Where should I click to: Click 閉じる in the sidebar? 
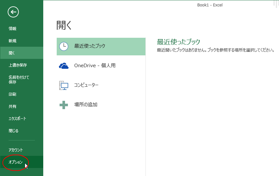22,131
